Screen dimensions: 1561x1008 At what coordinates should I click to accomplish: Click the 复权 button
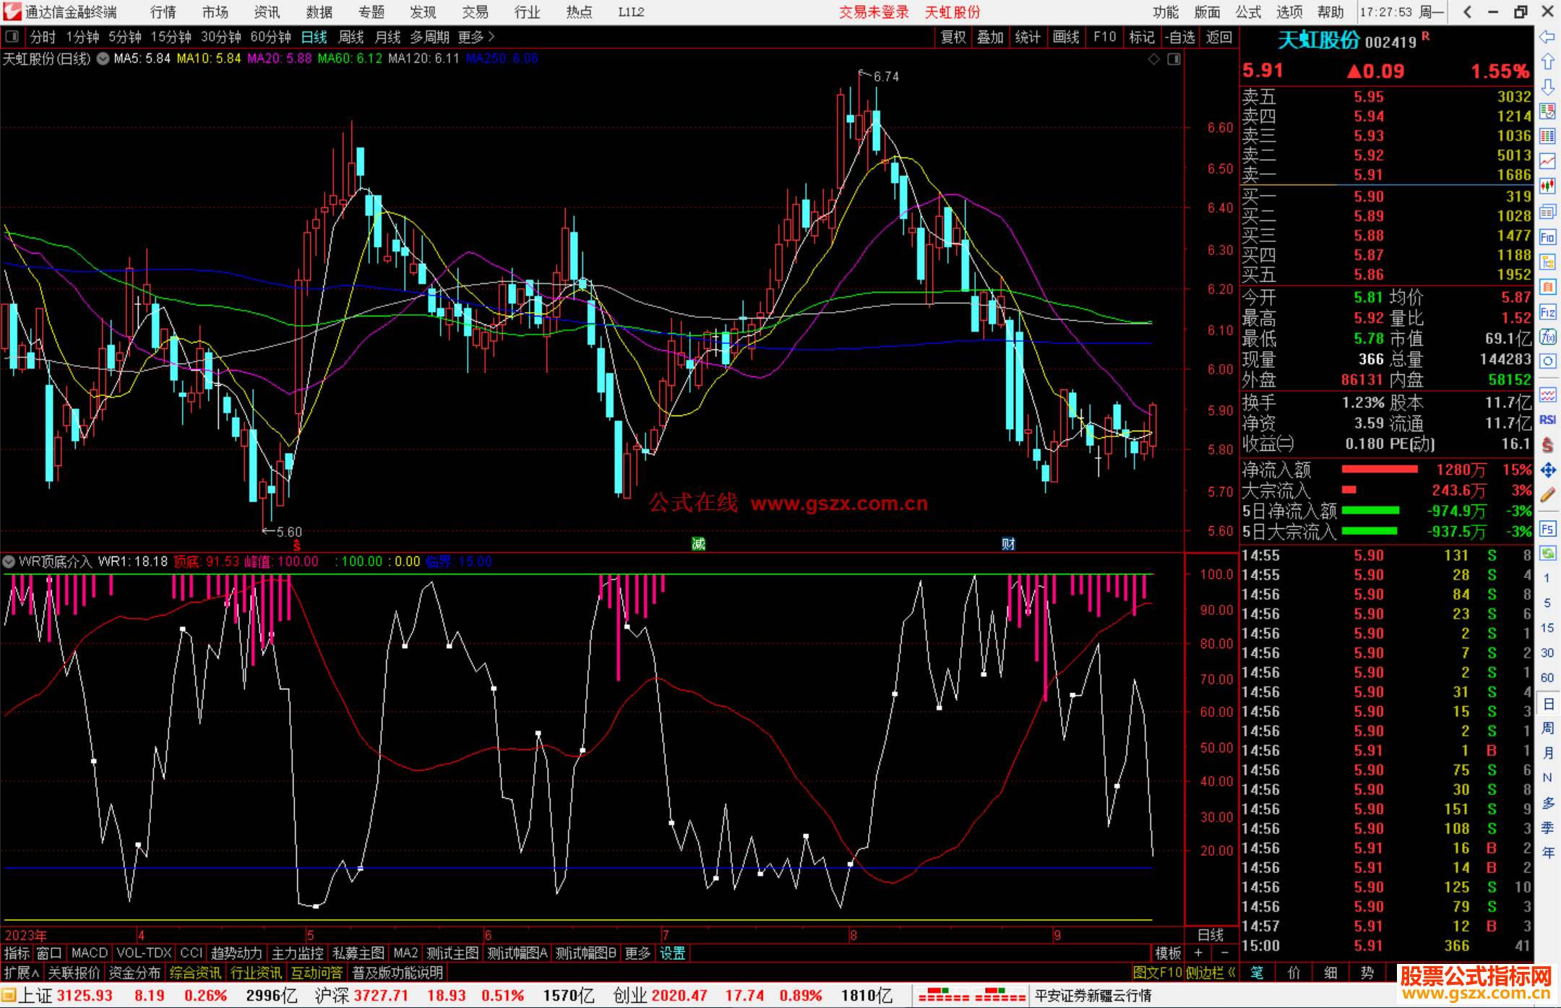coord(952,37)
